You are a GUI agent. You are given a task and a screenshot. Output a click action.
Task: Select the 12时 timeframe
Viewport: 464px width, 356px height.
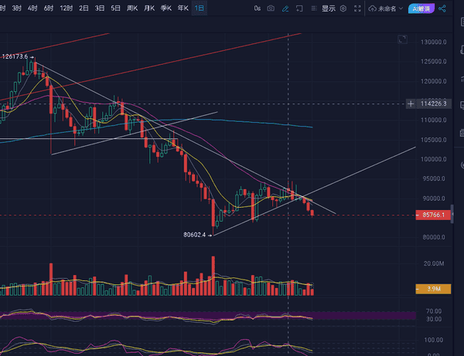click(66, 8)
